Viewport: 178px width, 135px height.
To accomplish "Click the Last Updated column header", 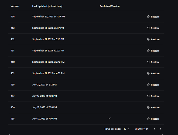I will (x=47, y=6).
